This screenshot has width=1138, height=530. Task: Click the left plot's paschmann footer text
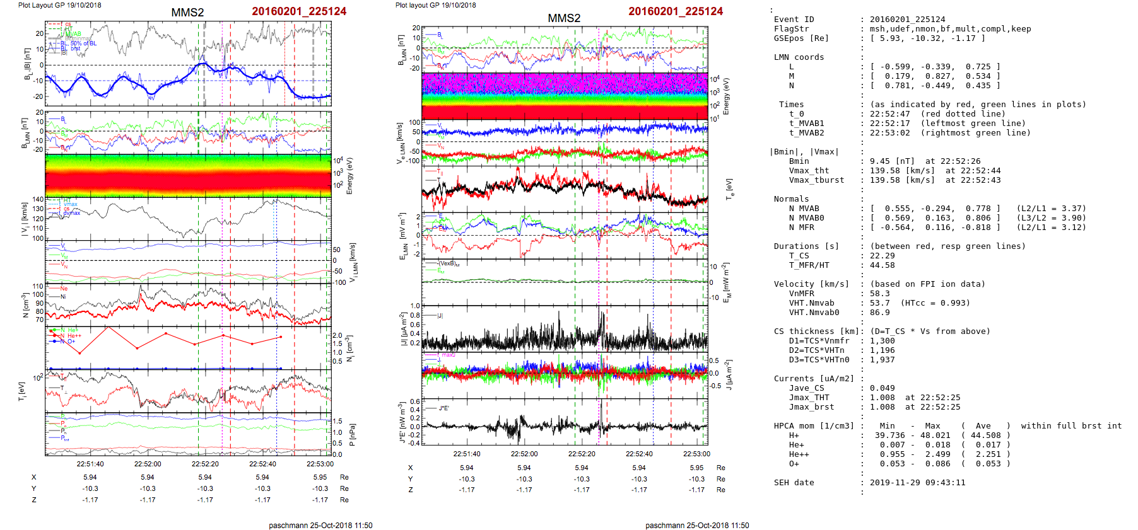pyautogui.click(x=320, y=525)
